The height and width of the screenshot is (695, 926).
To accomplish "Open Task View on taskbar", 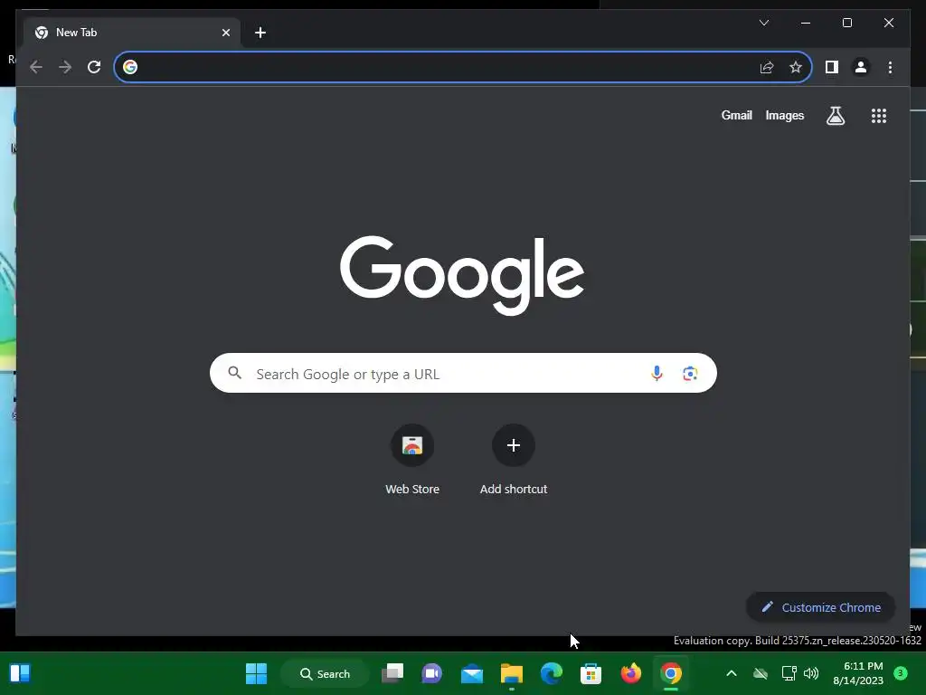I will tap(392, 673).
